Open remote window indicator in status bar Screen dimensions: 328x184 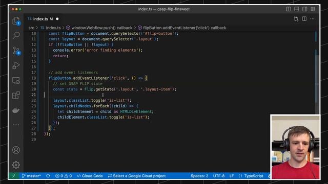[14, 176]
